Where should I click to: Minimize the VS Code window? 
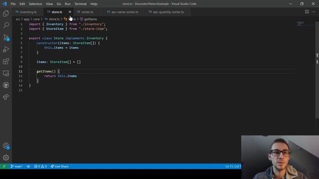[291, 3]
